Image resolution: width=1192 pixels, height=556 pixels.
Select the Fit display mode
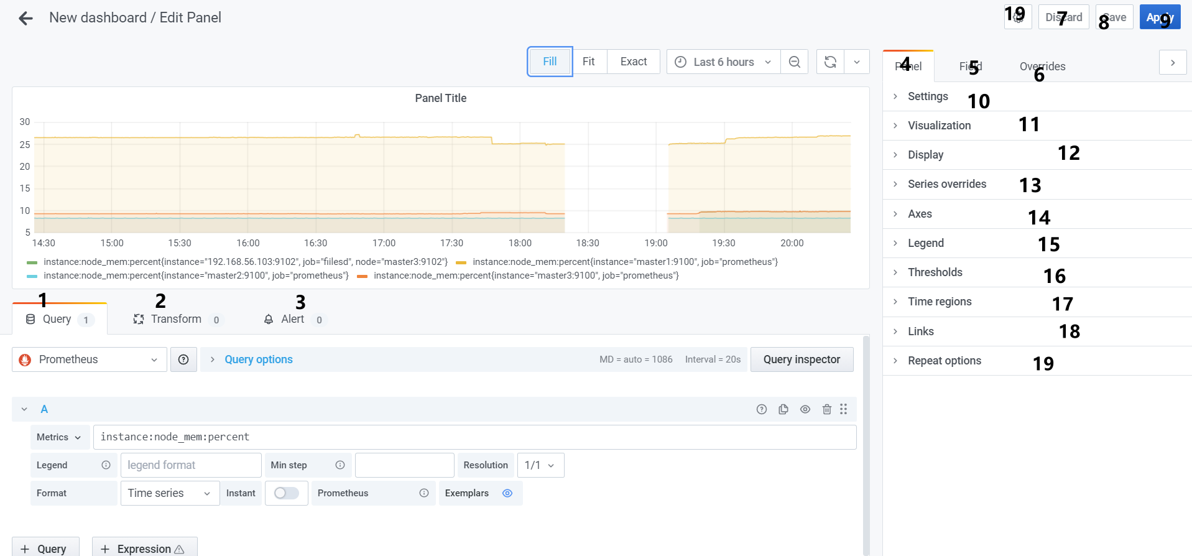[589, 62]
